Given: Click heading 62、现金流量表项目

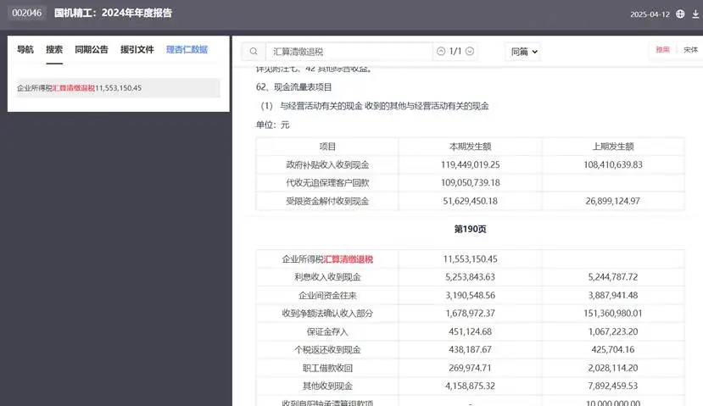Looking at the screenshot, I should tap(293, 87).
